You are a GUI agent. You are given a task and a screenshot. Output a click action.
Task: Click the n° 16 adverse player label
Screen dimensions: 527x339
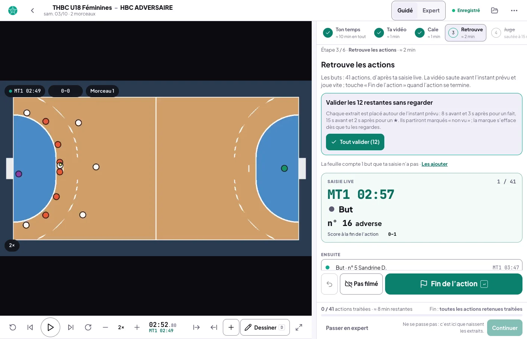click(355, 223)
